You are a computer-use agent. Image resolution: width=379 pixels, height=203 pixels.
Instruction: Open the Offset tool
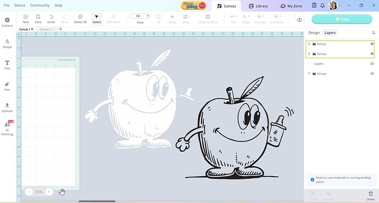172,19
